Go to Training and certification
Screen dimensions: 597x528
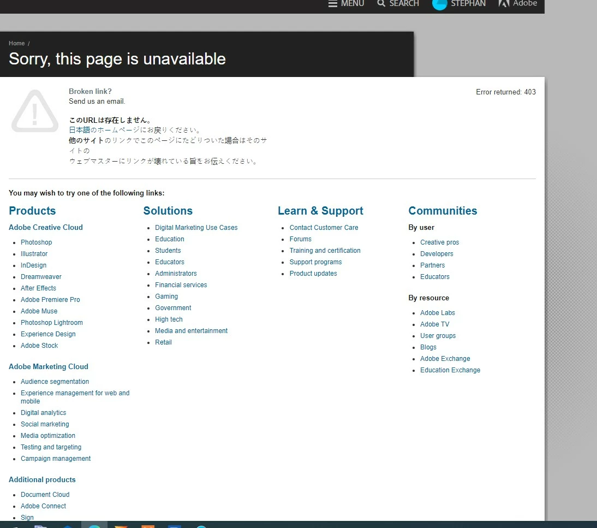click(325, 250)
